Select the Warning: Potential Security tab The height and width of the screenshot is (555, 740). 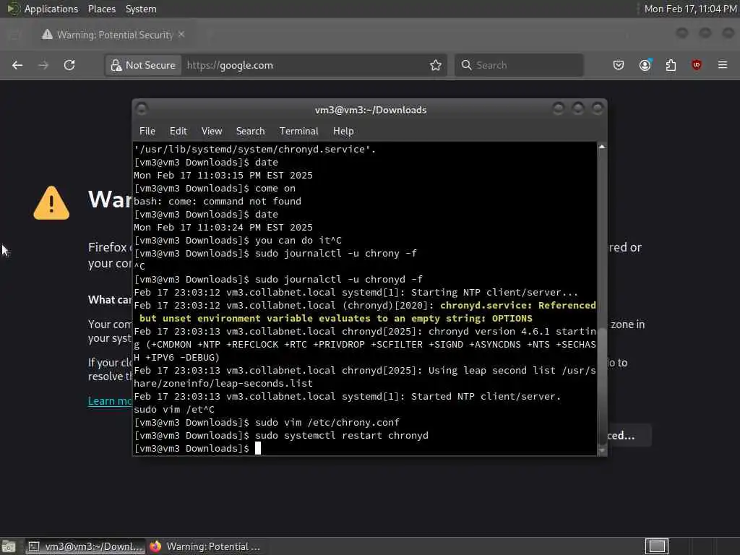[113, 35]
